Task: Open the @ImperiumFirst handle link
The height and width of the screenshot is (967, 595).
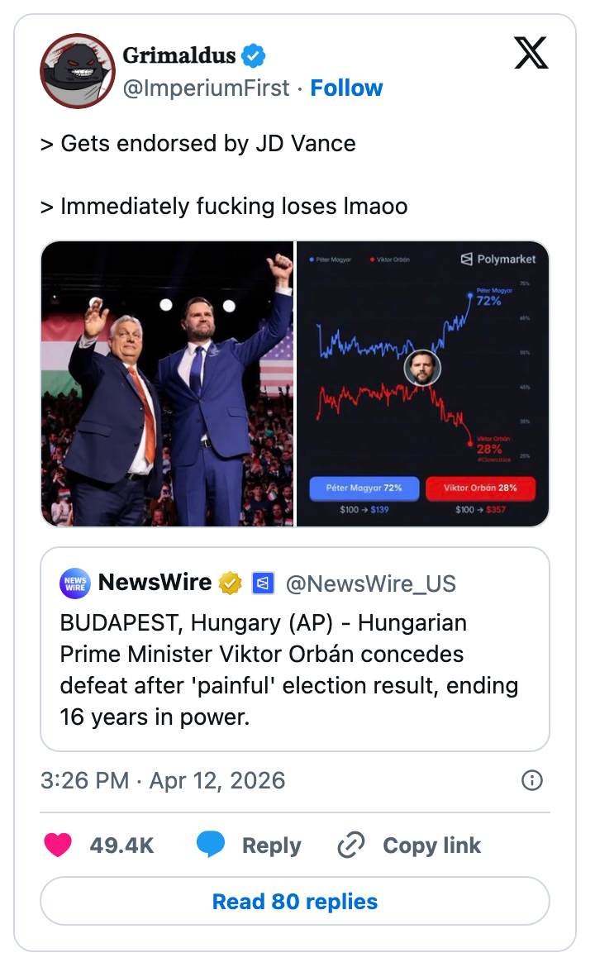Action: pos(206,88)
